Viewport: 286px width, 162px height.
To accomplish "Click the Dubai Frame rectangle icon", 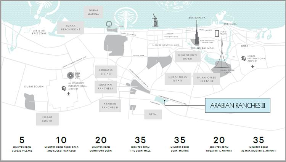I will 217,33.
